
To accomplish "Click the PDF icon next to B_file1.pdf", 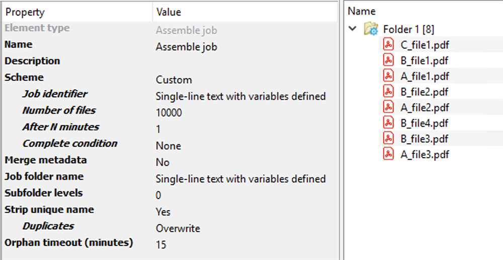I will point(388,60).
